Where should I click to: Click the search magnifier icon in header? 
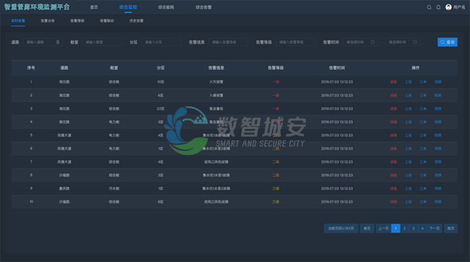click(x=430, y=7)
